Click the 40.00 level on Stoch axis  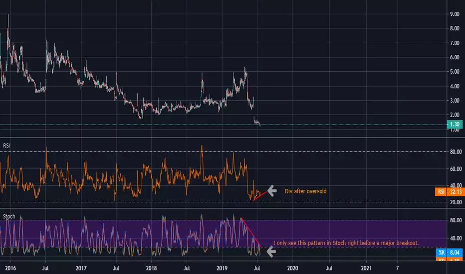coord(456,238)
